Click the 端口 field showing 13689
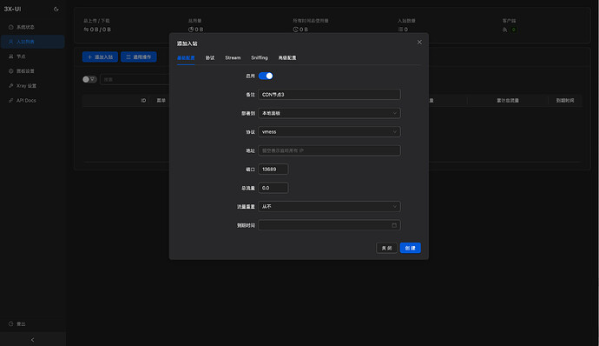The width and height of the screenshot is (599, 346). tap(273, 170)
